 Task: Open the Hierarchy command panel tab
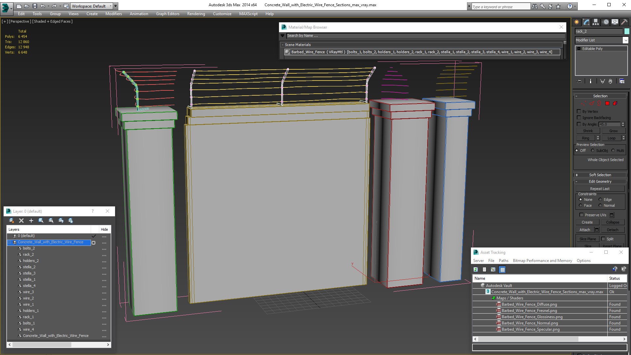click(596, 22)
